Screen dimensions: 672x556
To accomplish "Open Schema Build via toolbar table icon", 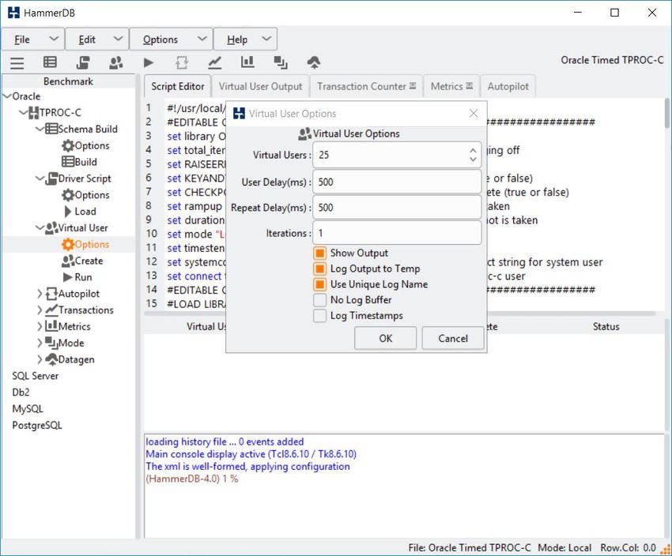I will pos(50,62).
